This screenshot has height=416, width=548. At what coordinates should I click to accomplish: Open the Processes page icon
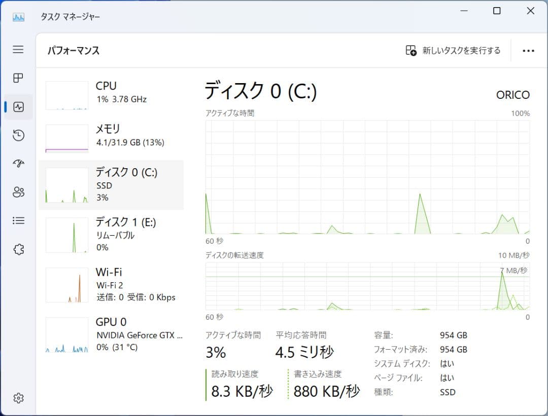[18, 78]
